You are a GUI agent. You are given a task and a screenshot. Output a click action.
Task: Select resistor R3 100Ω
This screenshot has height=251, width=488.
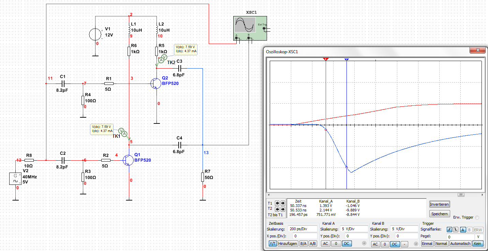point(83,177)
